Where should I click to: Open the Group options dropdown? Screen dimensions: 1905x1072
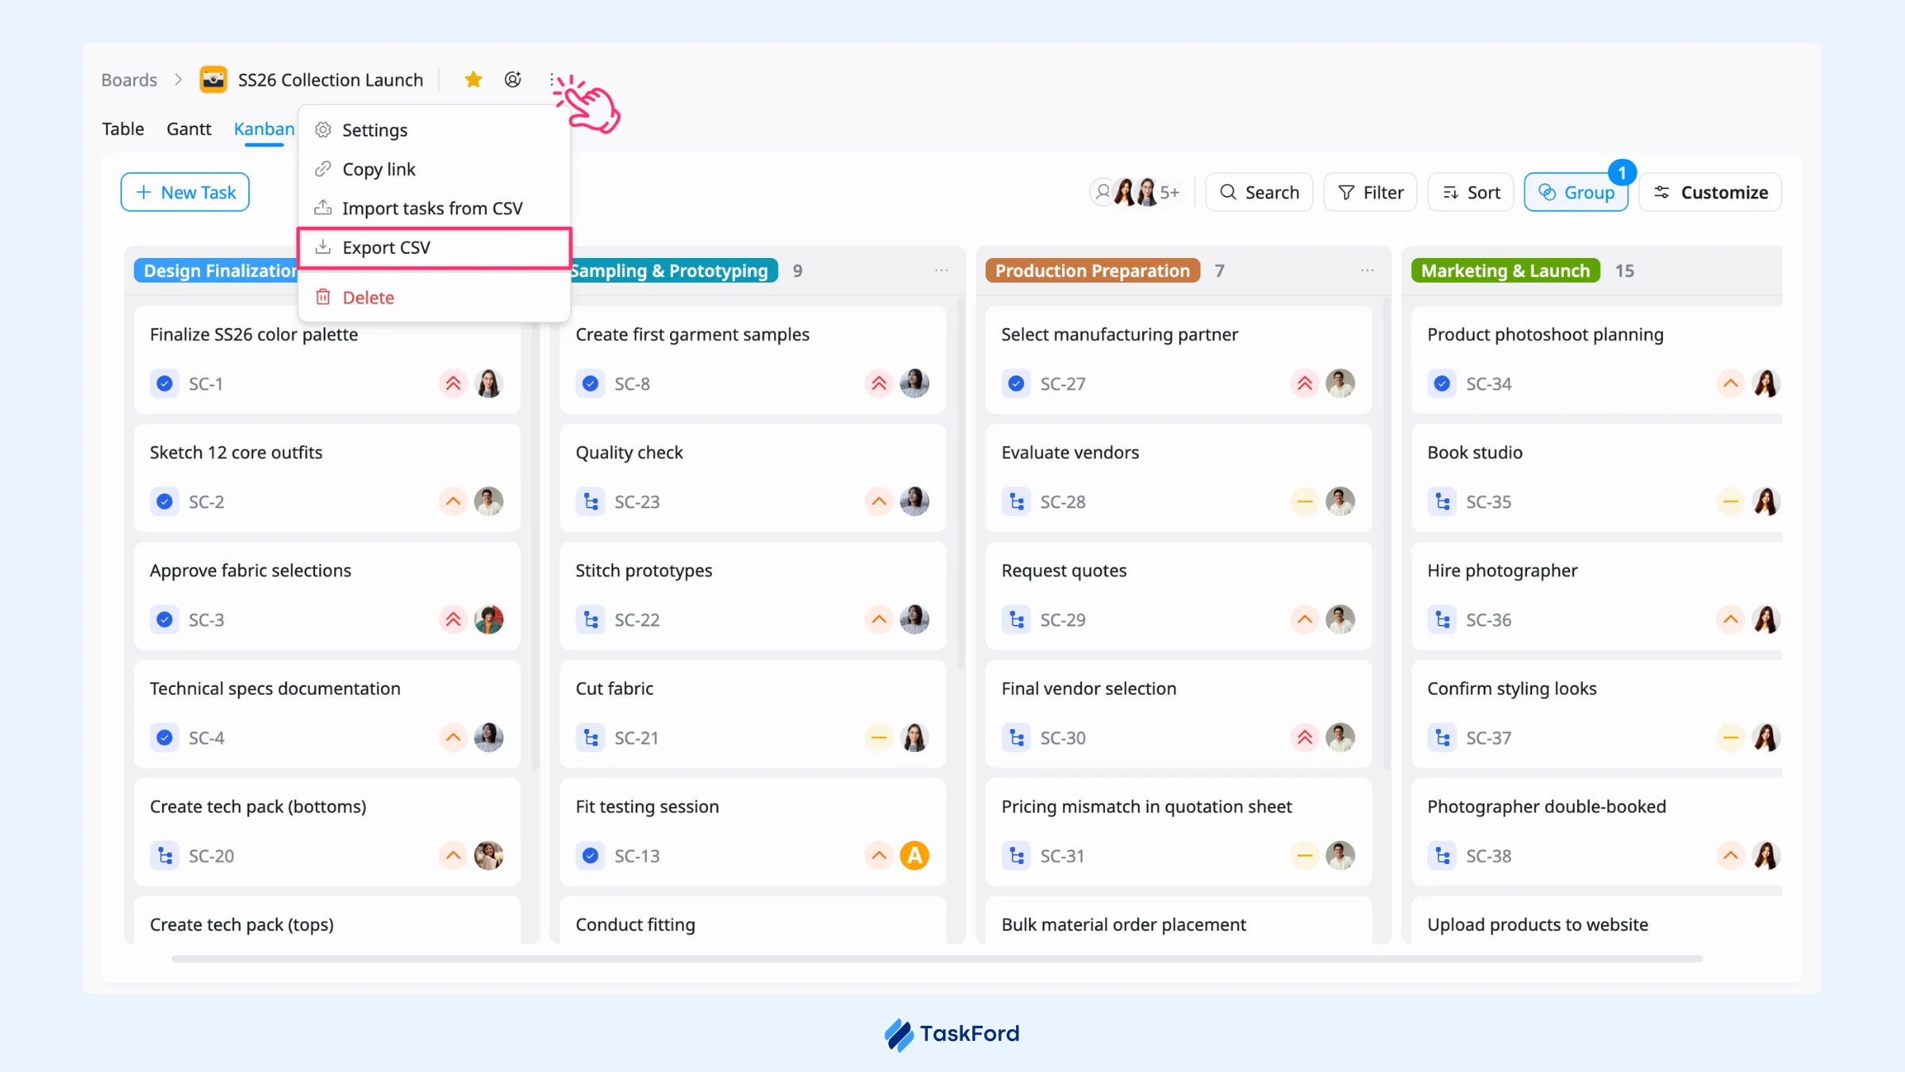point(1576,192)
